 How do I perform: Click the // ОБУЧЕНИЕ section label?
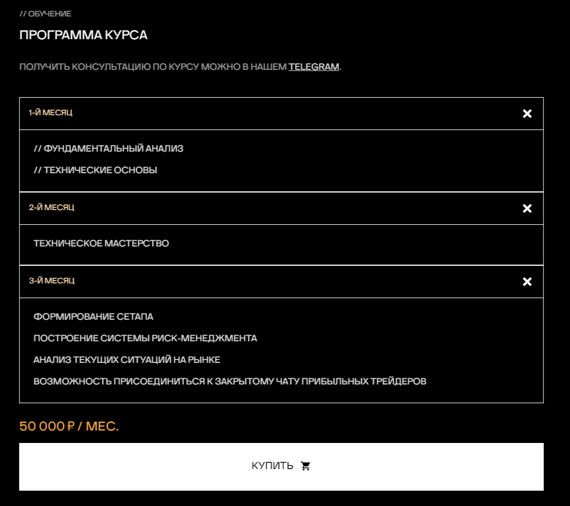coord(45,14)
